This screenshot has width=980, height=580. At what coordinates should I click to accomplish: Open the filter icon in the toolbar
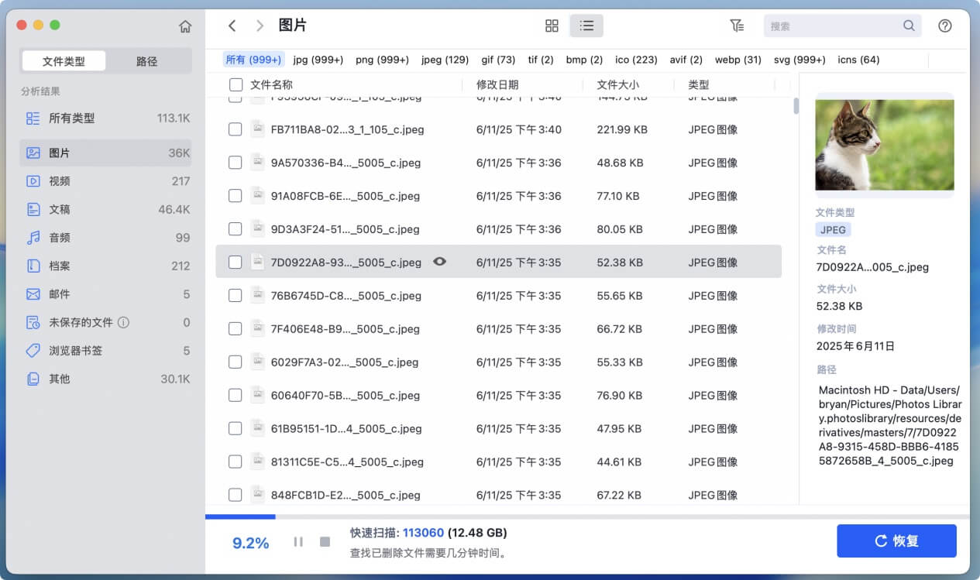[x=737, y=25]
